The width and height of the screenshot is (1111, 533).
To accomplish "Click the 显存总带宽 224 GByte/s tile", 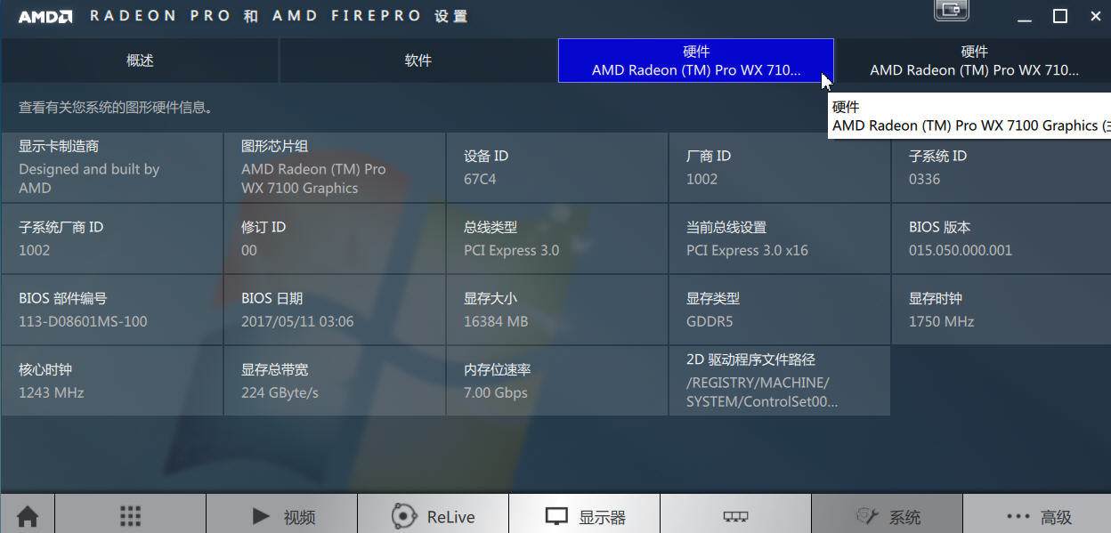I will [x=334, y=381].
